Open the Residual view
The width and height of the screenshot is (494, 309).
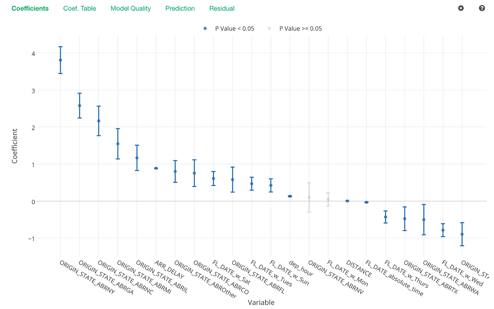coord(222,8)
